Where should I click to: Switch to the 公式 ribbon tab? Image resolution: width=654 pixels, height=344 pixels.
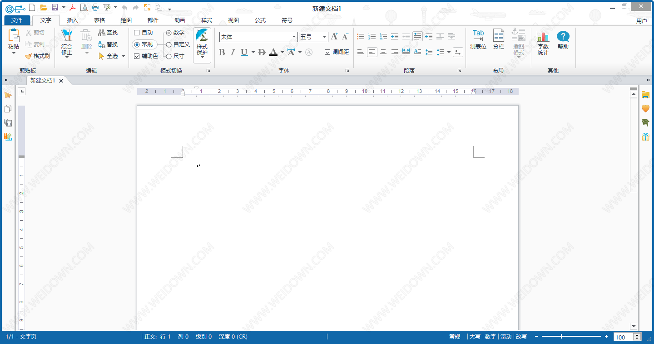[260, 20]
